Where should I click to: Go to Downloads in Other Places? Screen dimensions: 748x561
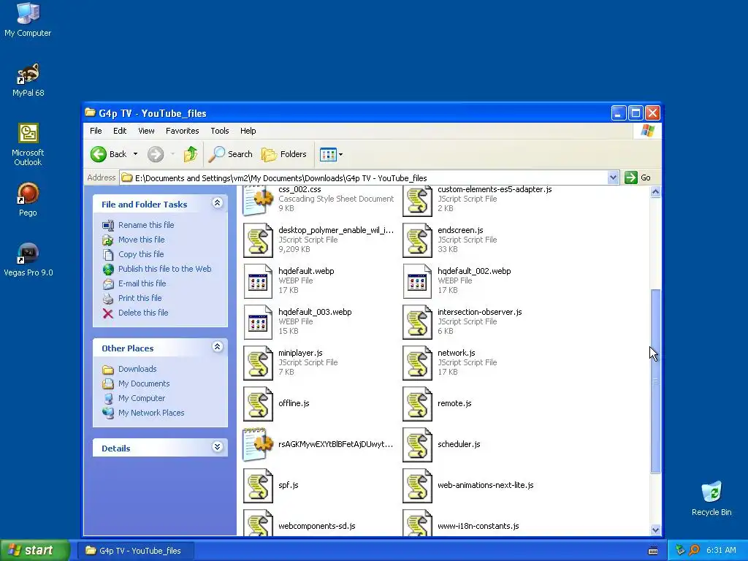point(137,369)
